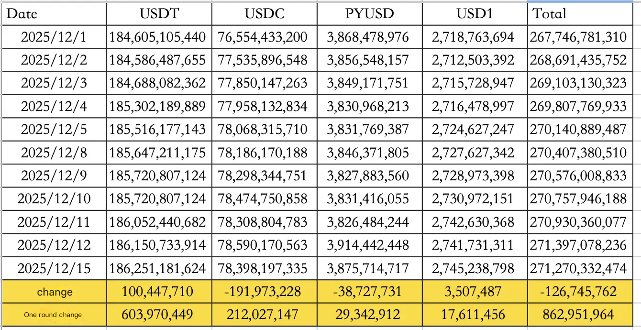The height and width of the screenshot is (330, 641).
Task: Click USDT value 184,586,487,655
Action: click(157, 60)
